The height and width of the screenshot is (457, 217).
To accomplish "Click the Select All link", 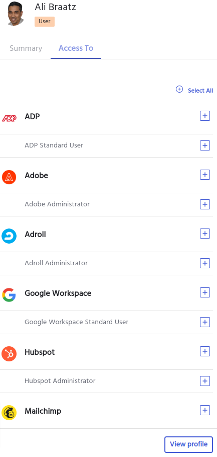I will point(200,91).
